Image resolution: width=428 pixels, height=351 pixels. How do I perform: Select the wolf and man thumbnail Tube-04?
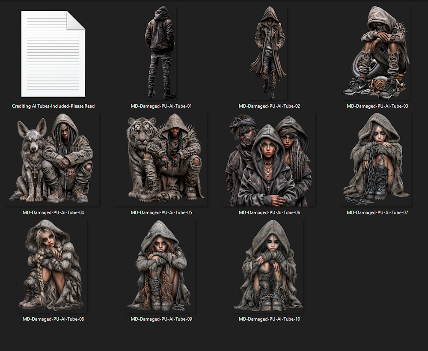point(53,160)
